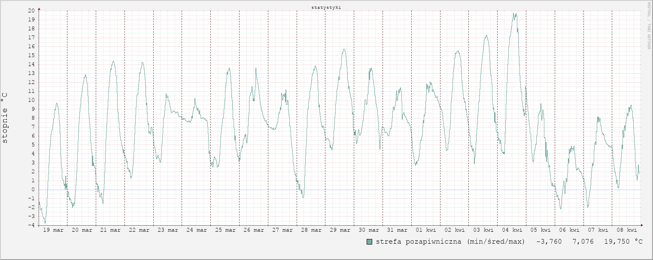The width and height of the screenshot is (653, 260).
Task: Click the '25 mar' date label
Action: 225,230
